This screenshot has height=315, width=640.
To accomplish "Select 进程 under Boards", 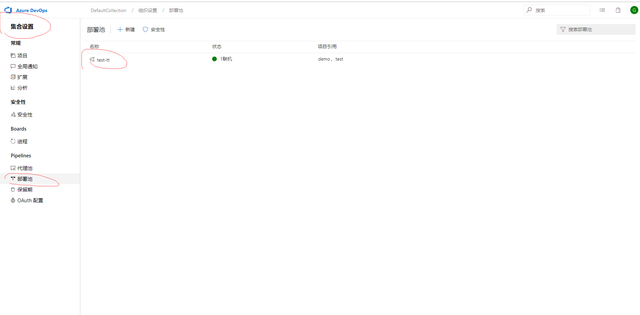I will [x=22, y=141].
